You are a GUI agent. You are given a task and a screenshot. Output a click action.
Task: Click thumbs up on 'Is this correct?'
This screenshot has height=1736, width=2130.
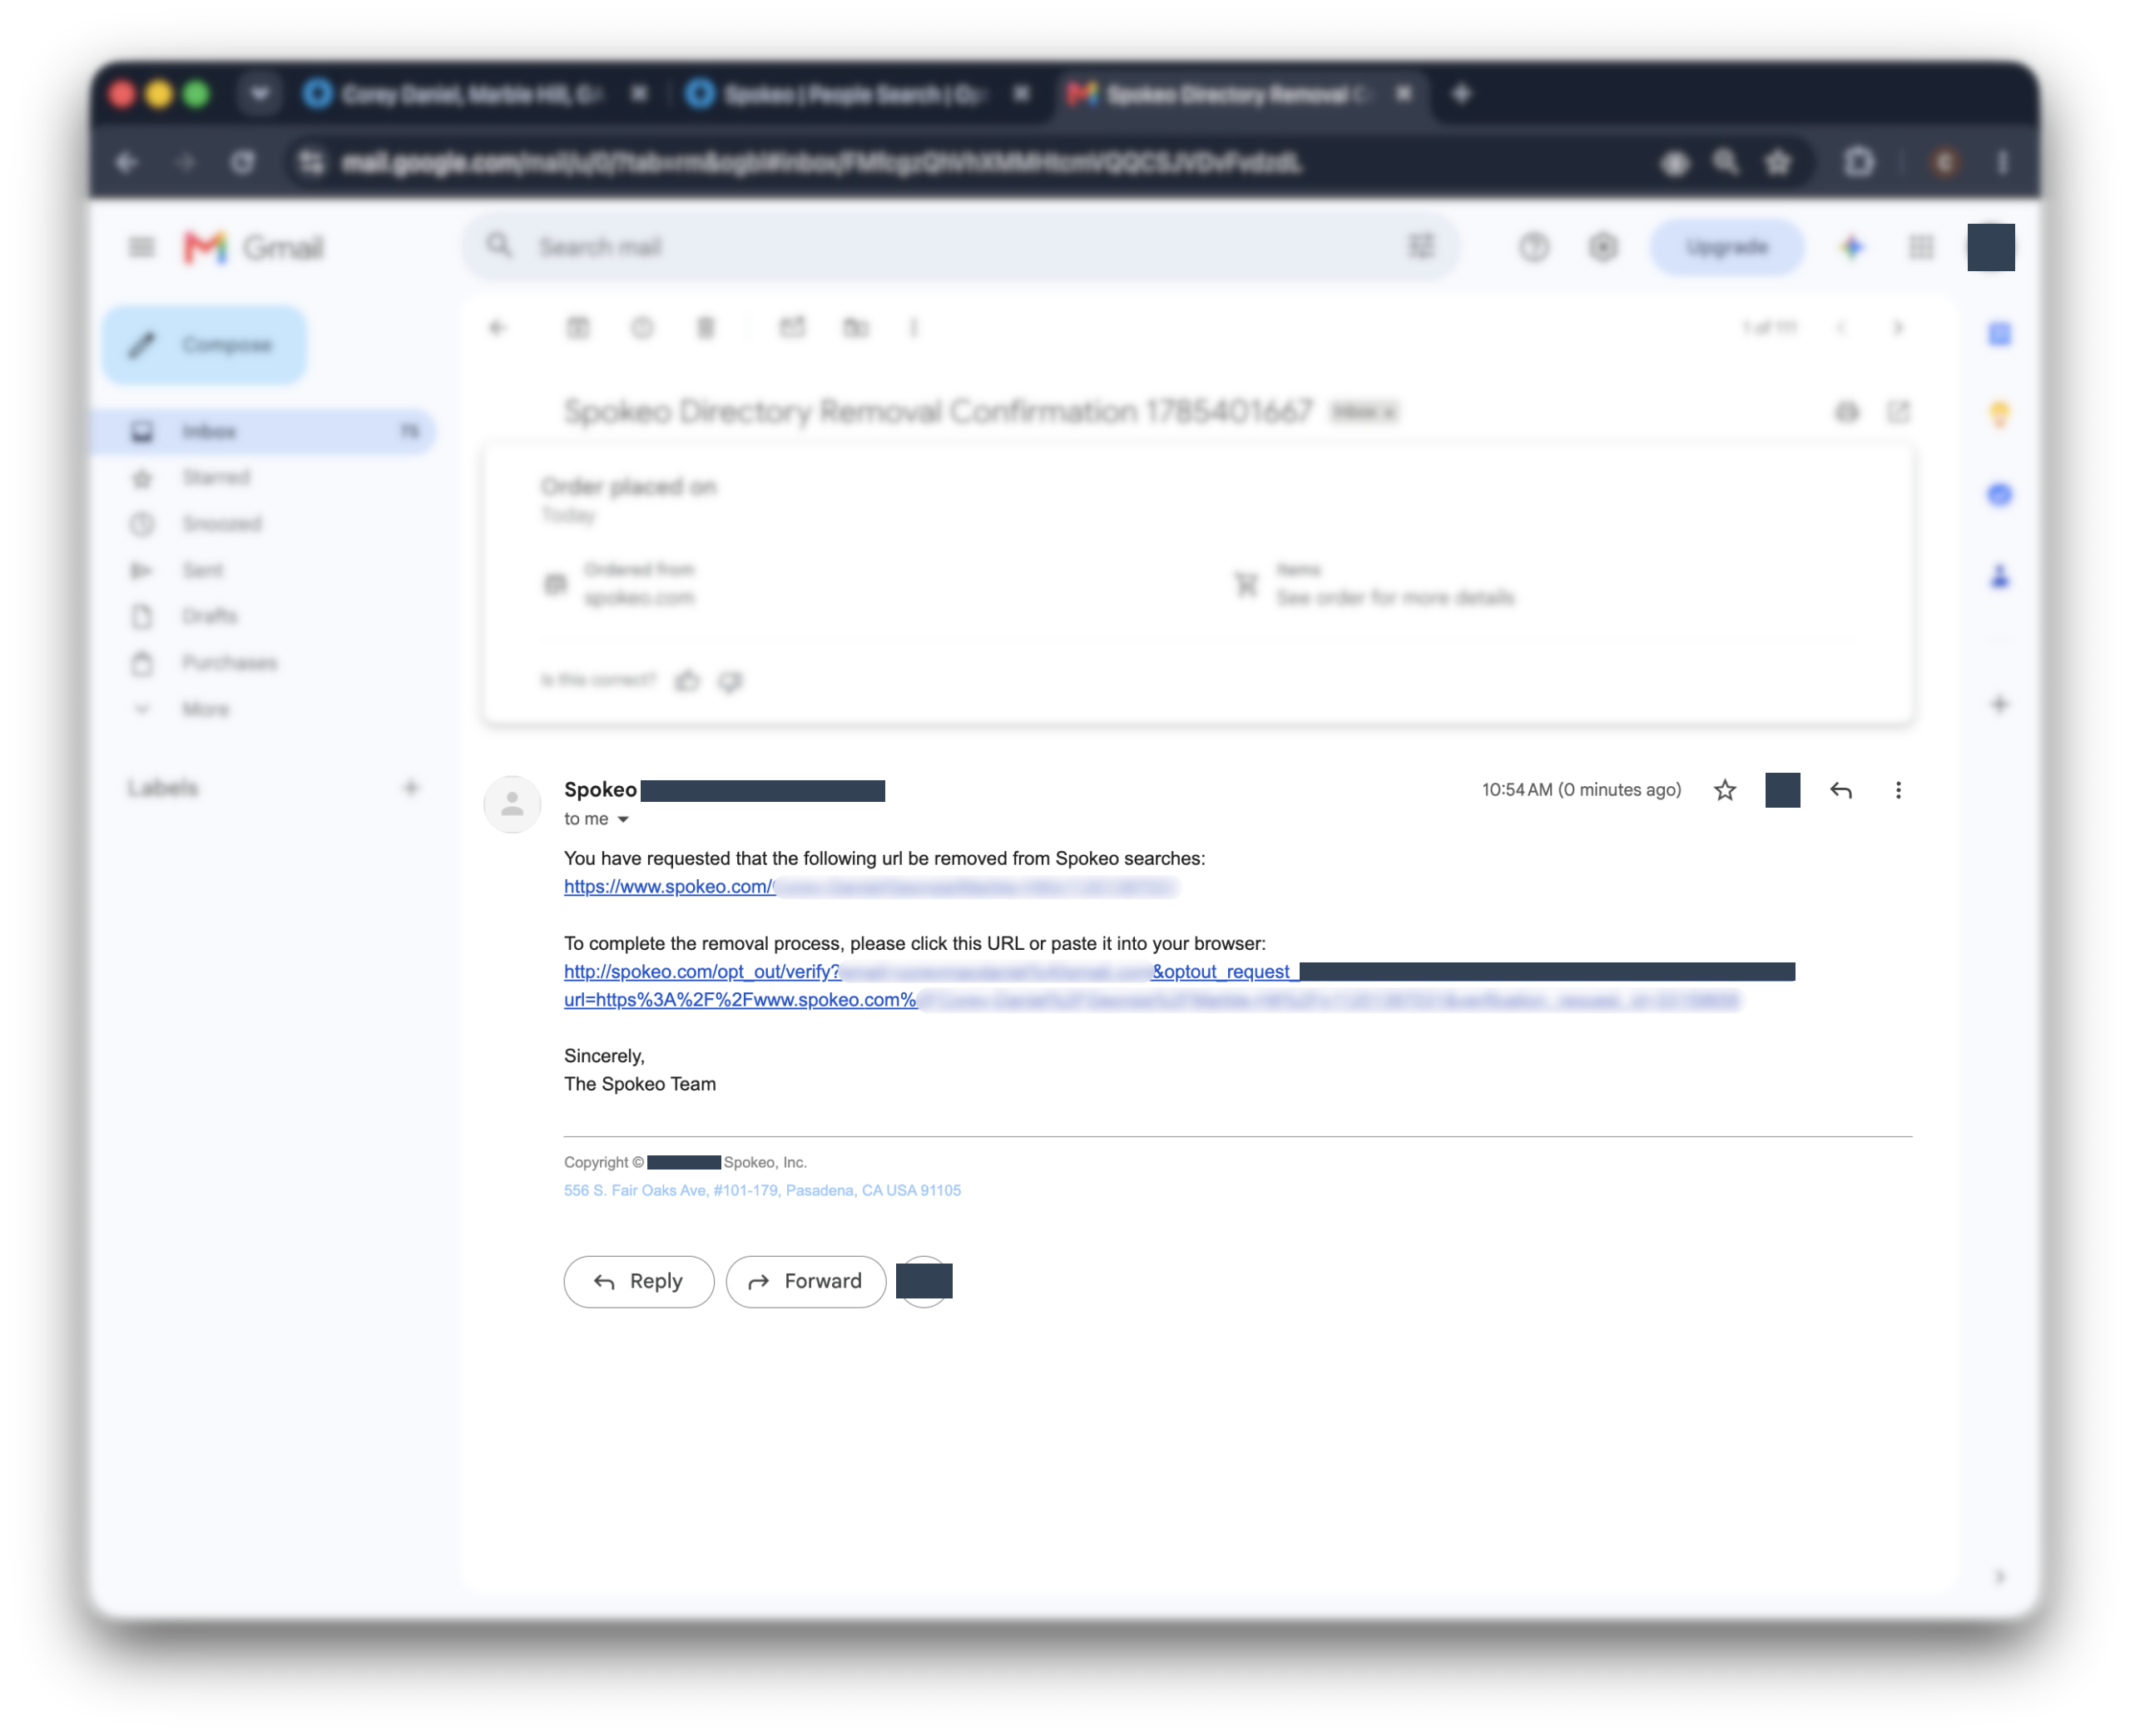tap(687, 680)
